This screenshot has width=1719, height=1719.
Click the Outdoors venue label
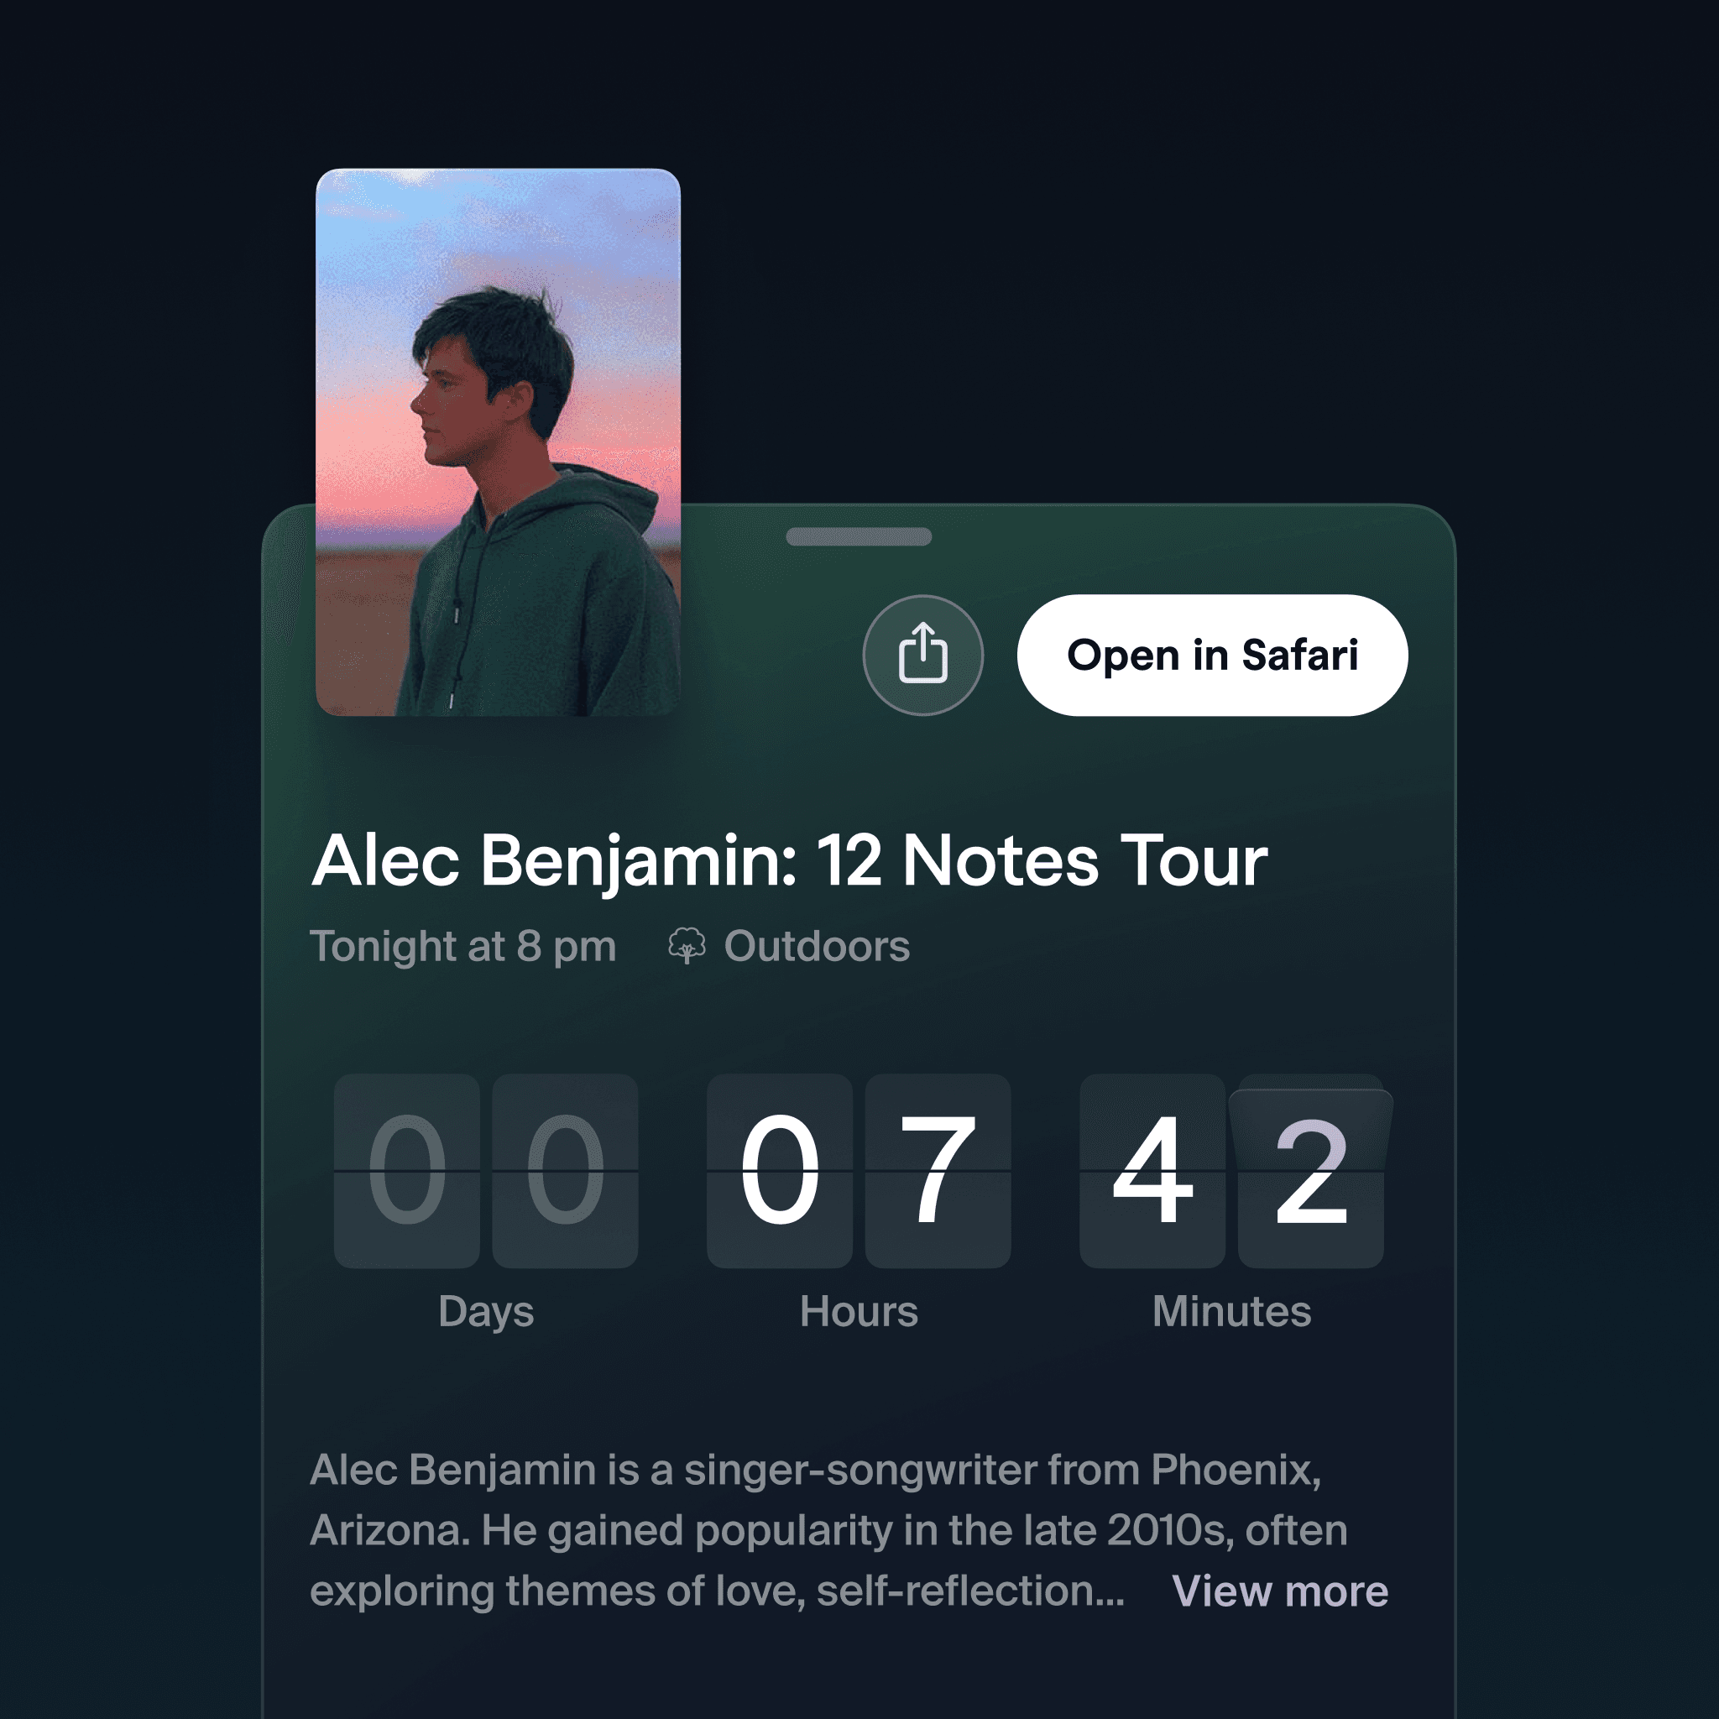click(x=817, y=946)
